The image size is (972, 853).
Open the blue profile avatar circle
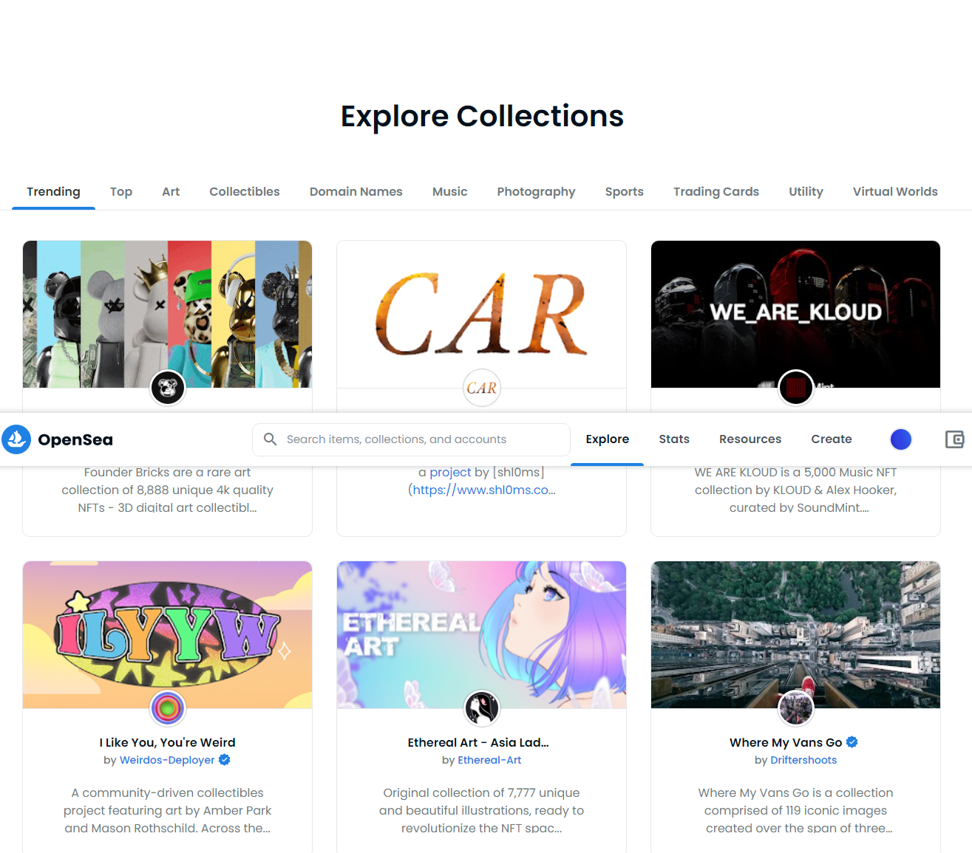pyautogui.click(x=901, y=439)
